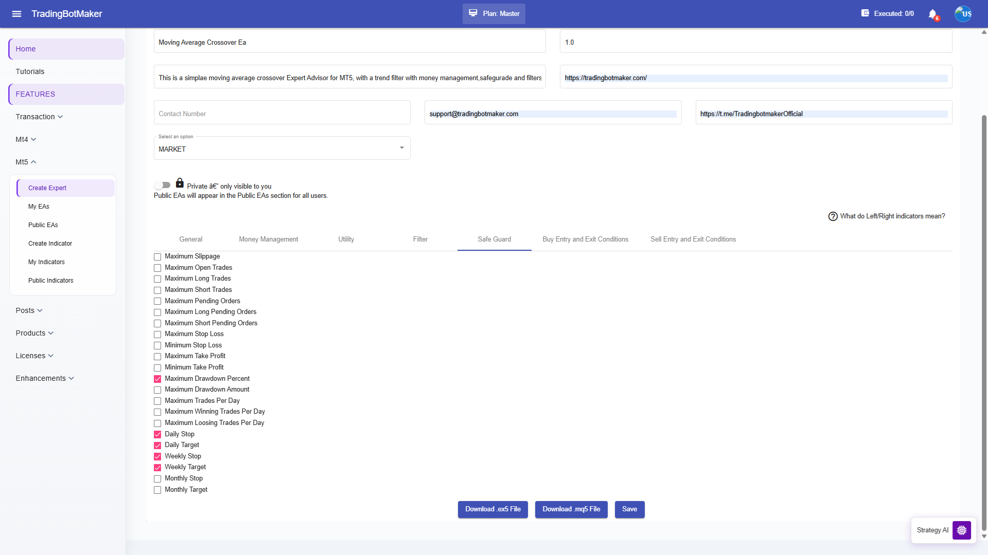Collapse the Mt5 sidebar menu
This screenshot has width=988, height=555.
point(26,162)
